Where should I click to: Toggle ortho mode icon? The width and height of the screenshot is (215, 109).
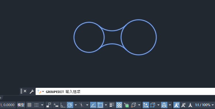pyautogui.click(x=63, y=105)
